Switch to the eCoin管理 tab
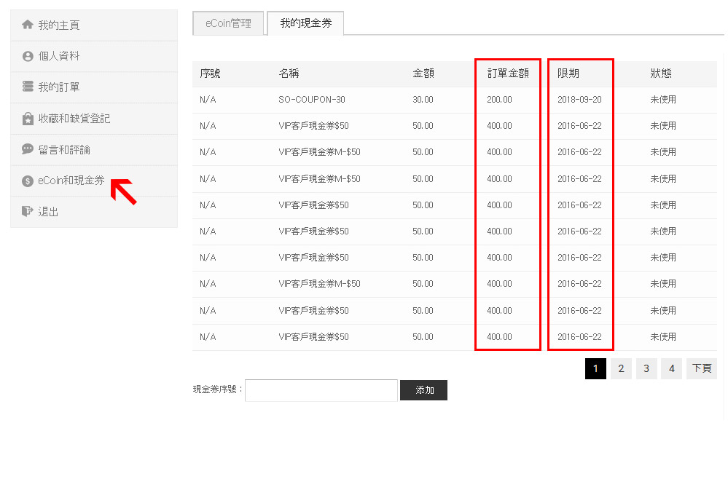 [x=228, y=23]
